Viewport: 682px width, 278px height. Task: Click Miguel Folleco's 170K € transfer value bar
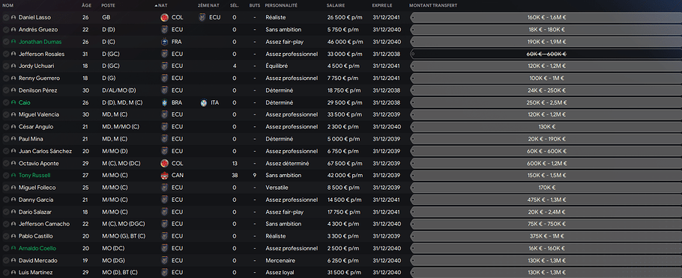[546, 188]
